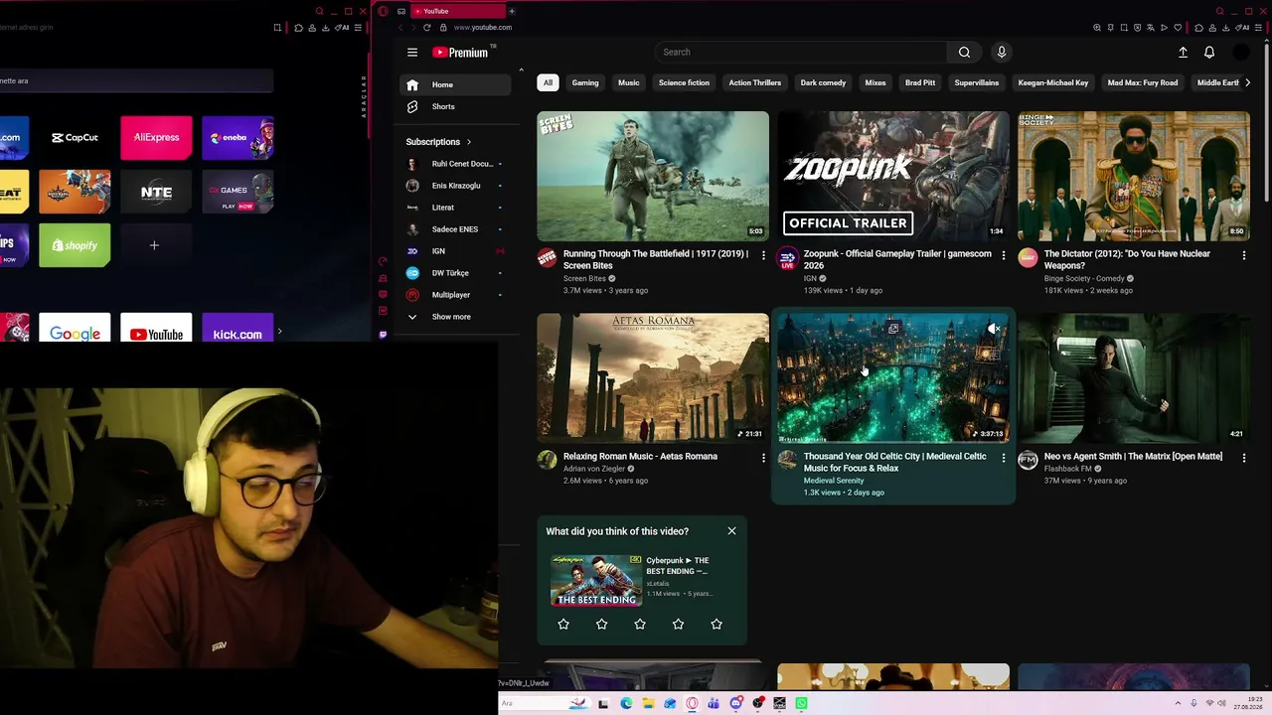This screenshot has height=715, width=1272.
Task: Open options for Thousand Year Old Celtic City
Action: pyautogui.click(x=1004, y=458)
